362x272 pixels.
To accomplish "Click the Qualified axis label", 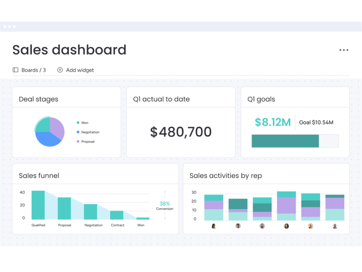I will [38, 225].
